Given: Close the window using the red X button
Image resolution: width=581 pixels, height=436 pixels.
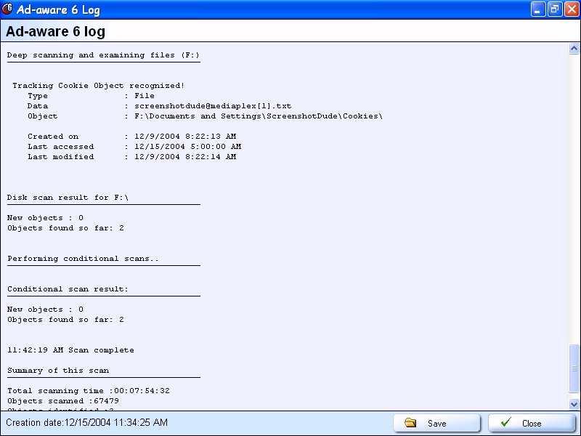Looking at the screenshot, I should (572, 9).
